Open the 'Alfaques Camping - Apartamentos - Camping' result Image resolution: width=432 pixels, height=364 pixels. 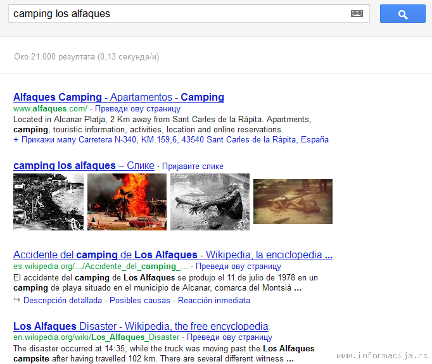[x=118, y=97]
